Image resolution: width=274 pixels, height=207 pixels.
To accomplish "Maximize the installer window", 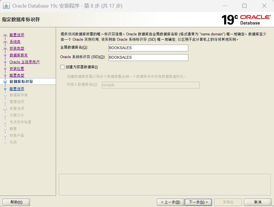I will click(x=245, y=6).
